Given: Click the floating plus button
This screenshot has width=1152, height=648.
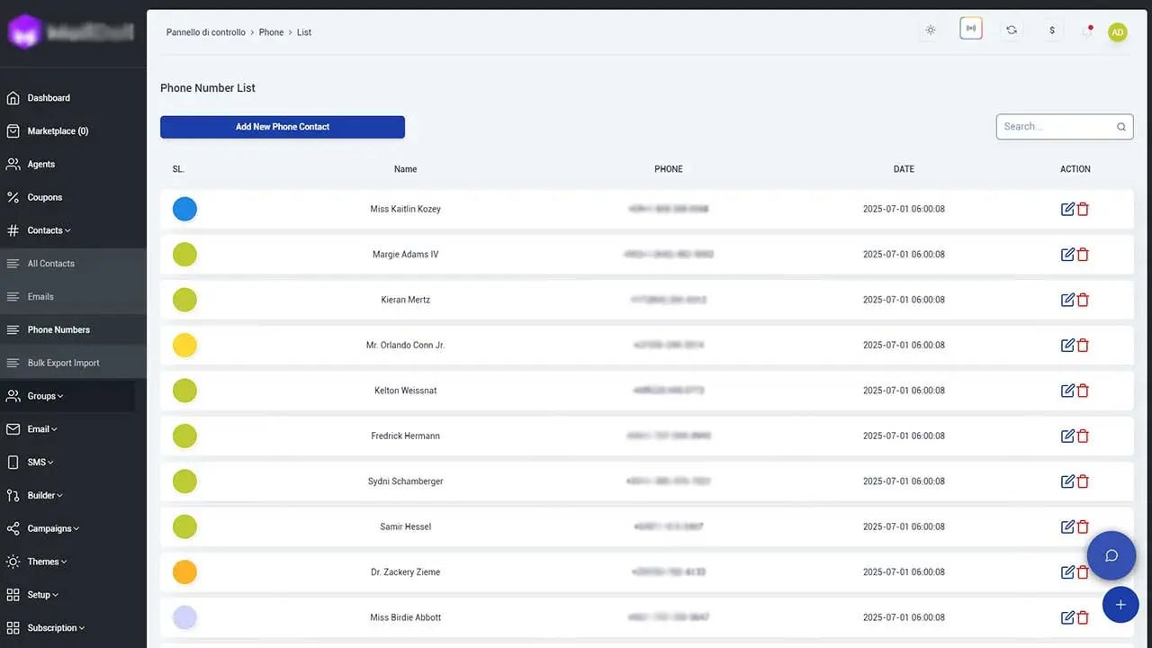Looking at the screenshot, I should [x=1120, y=605].
